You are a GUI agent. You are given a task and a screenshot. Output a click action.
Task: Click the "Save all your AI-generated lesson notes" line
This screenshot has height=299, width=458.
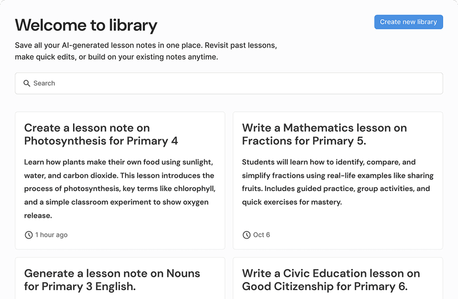point(145,45)
